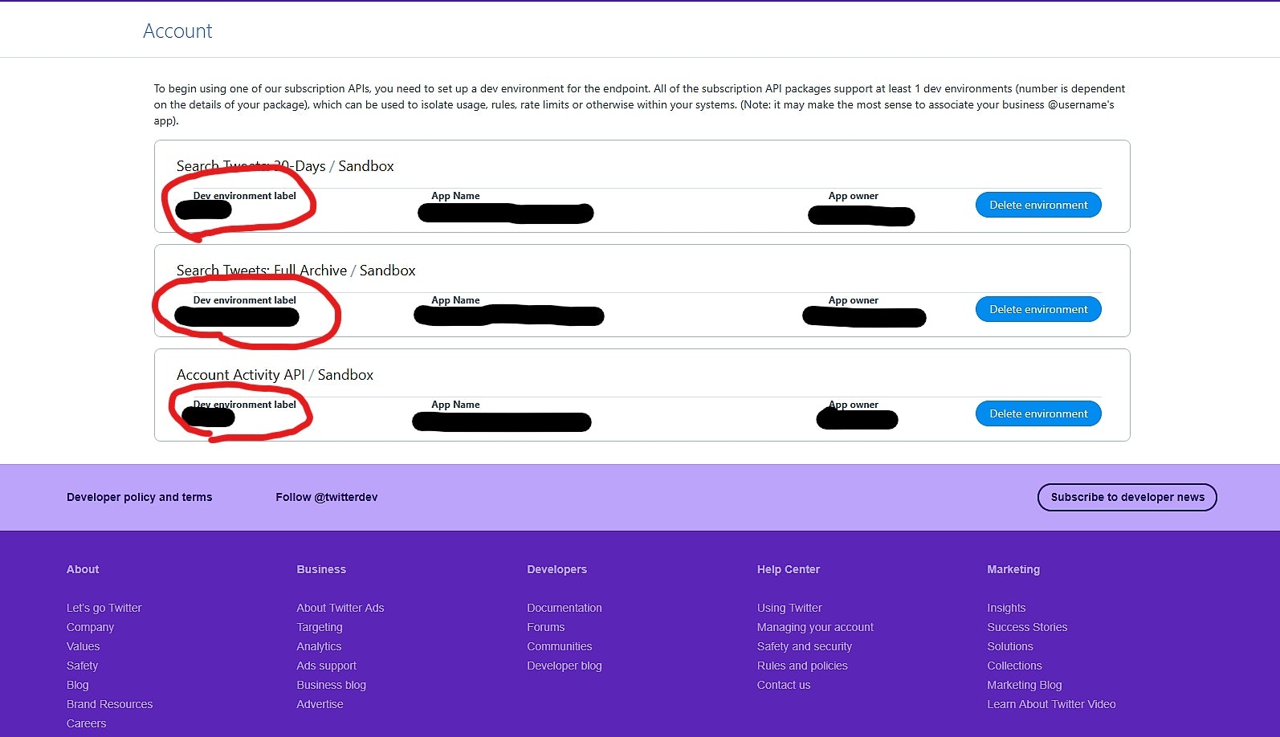Open Managing your account link
This screenshot has height=737, width=1280.
(x=816, y=627)
